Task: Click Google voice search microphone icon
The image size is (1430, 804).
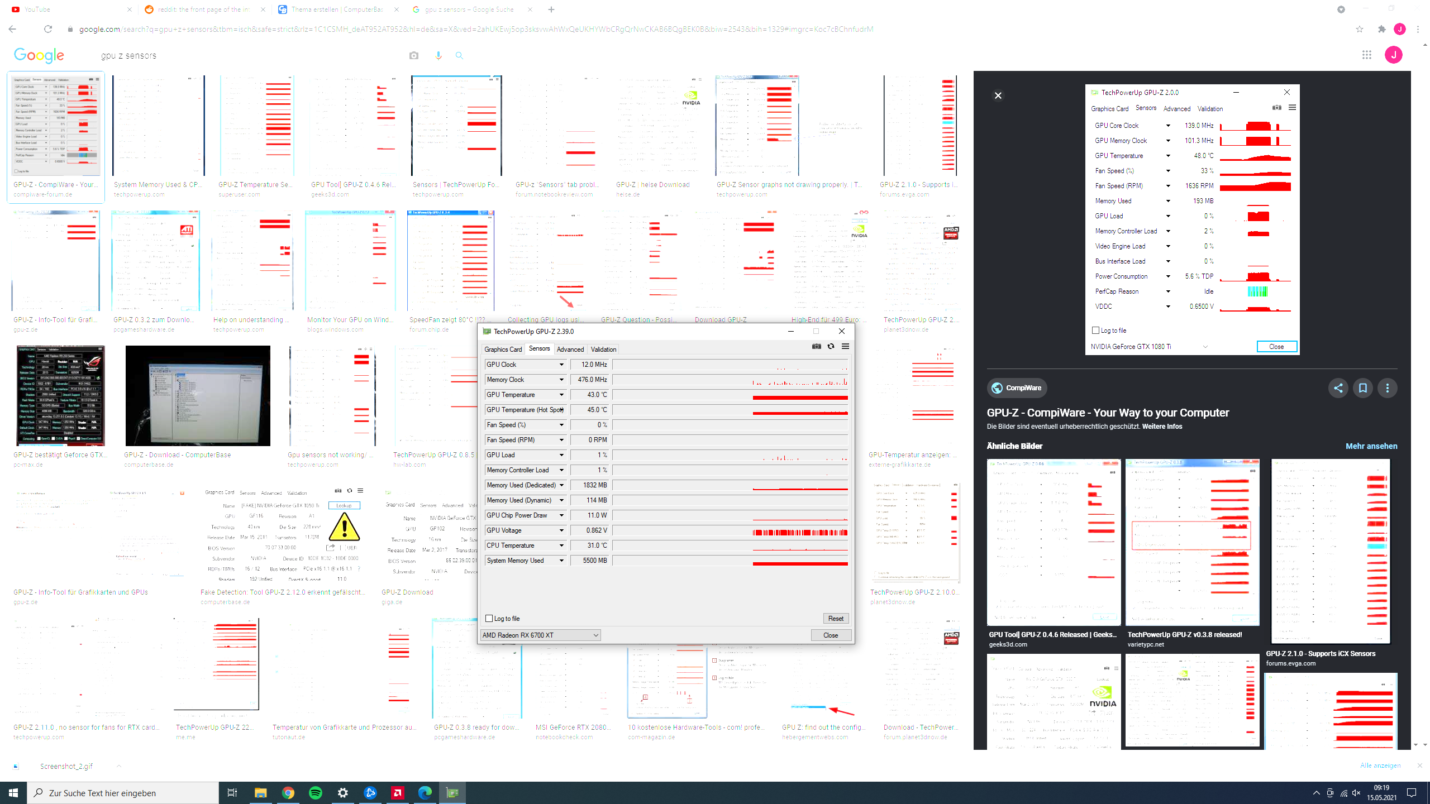Action: click(438, 55)
